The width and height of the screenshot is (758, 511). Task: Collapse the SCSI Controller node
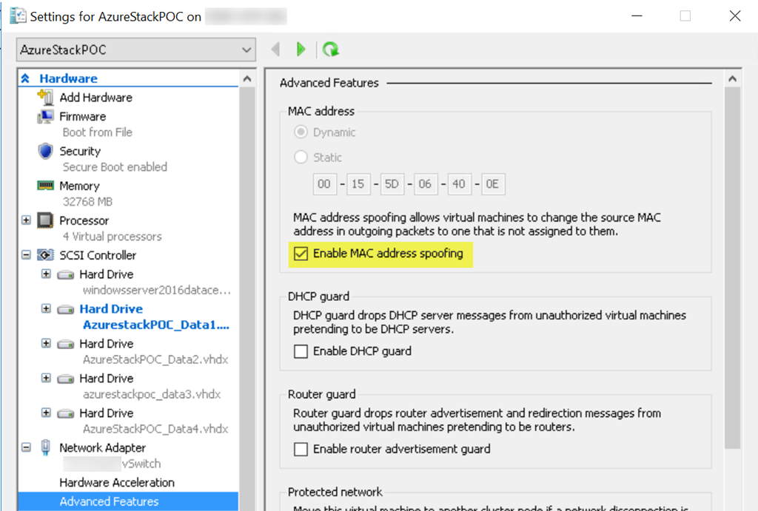tap(26, 254)
